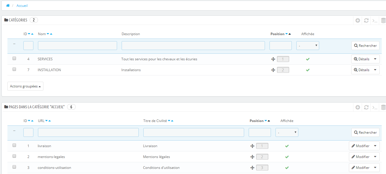The image size is (386, 174).
Task: Sort pages by Titre de Civilité descending
Action: tap(169, 121)
